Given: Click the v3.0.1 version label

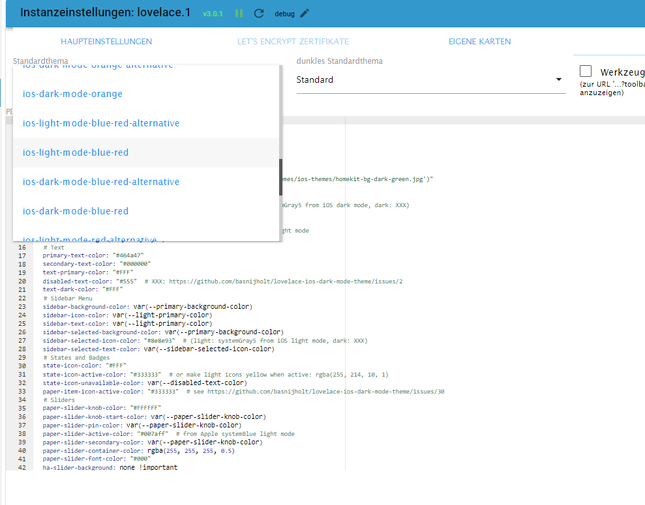Looking at the screenshot, I should [x=213, y=14].
